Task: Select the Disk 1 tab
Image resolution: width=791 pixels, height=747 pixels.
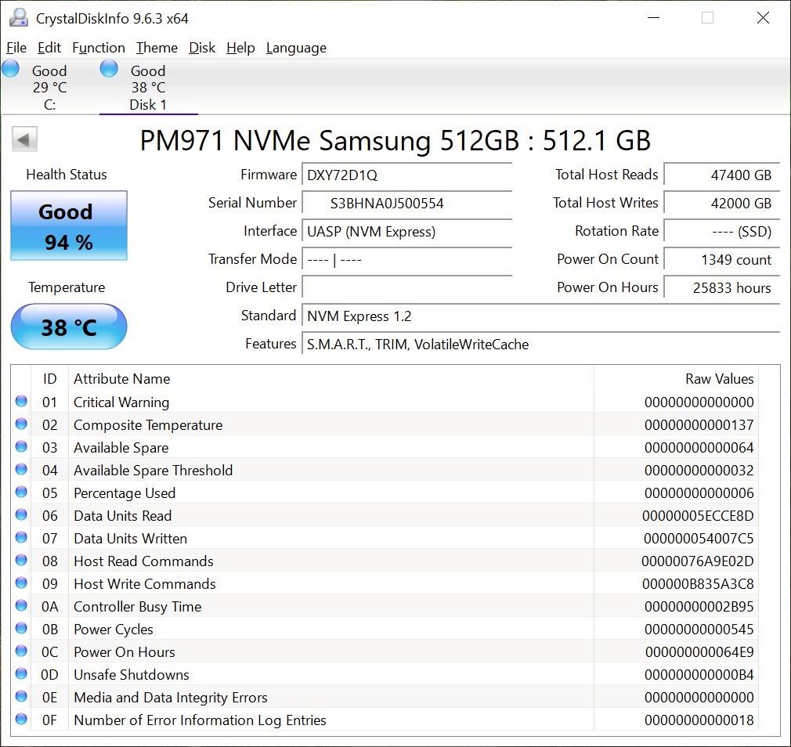Action: point(148,87)
